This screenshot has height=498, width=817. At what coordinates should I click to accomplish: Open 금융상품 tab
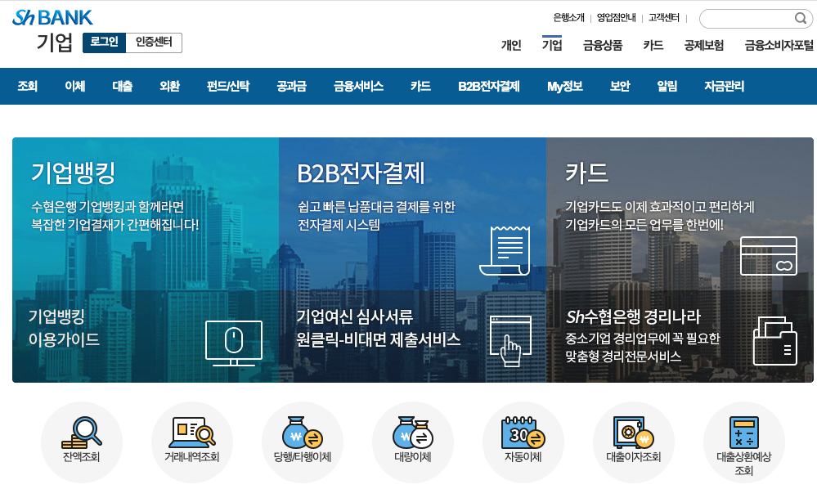[x=603, y=45]
